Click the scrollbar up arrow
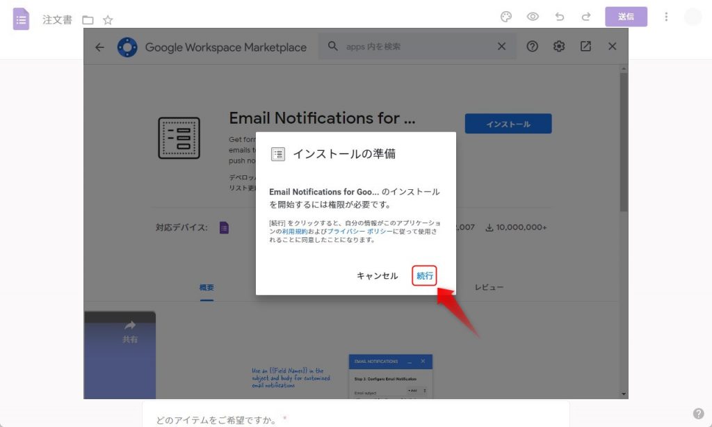This screenshot has width=712, height=427. (624, 69)
